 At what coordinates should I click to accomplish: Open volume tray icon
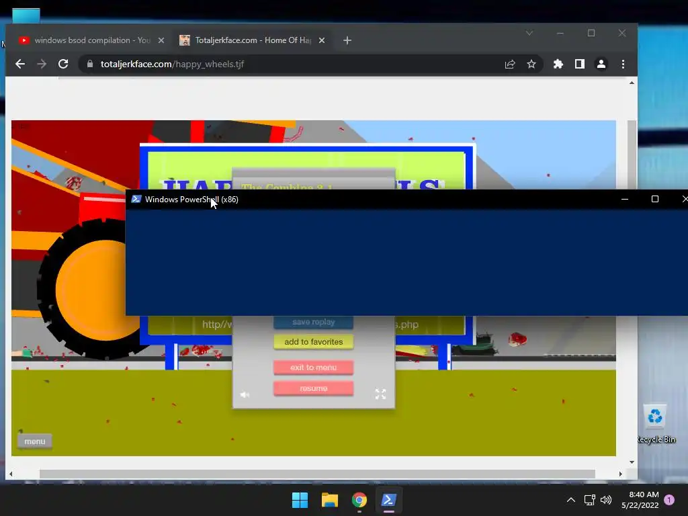point(606,500)
